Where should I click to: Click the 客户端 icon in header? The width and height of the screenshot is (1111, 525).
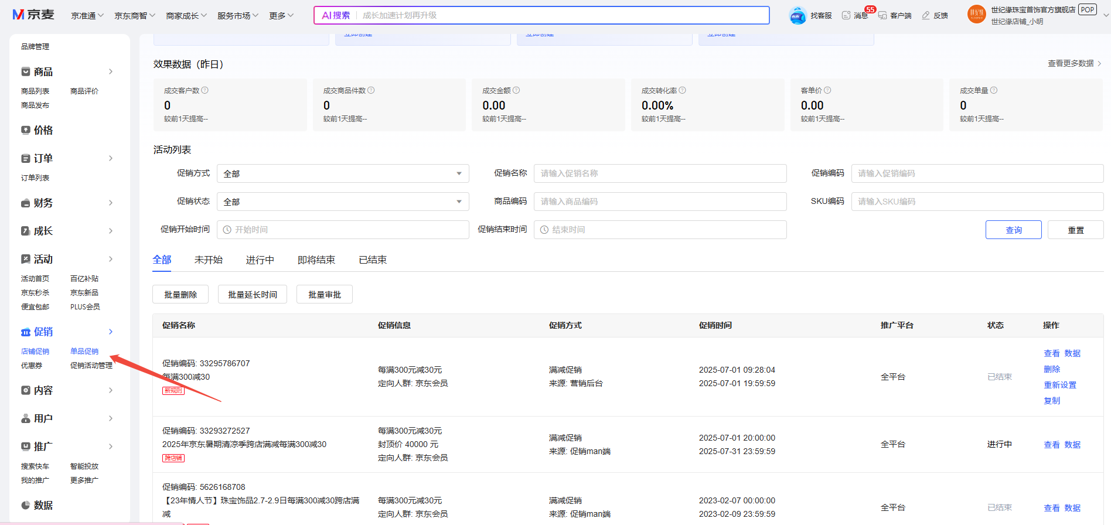(x=882, y=15)
